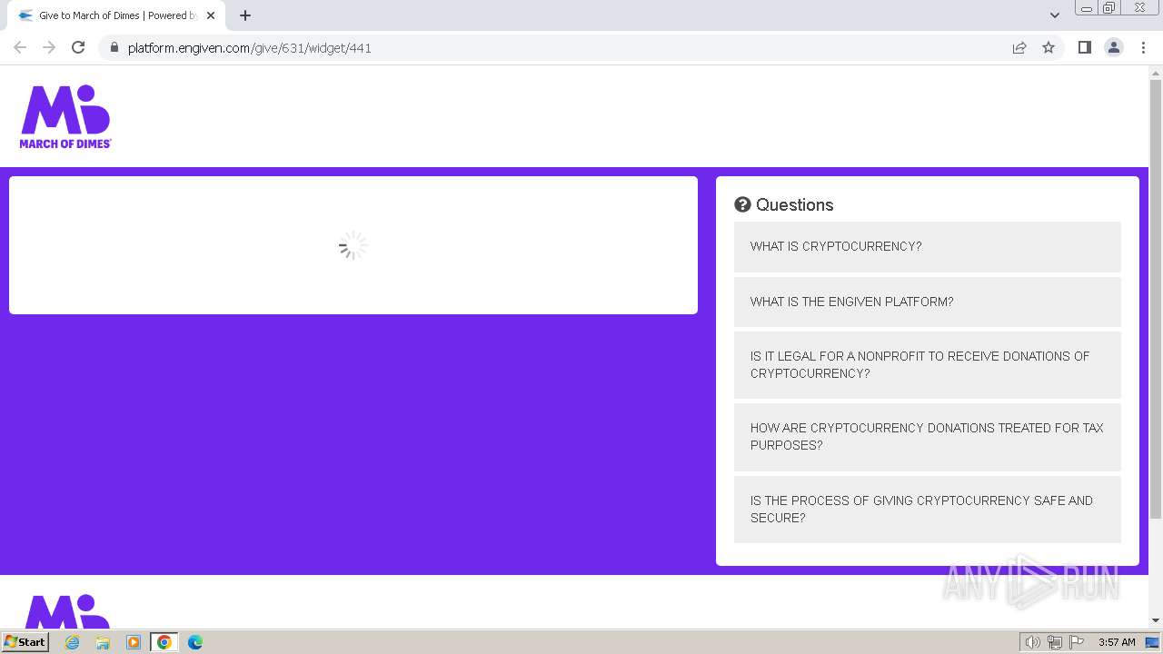
Task: Launch Internet Explorer from taskbar
Action: [72, 642]
